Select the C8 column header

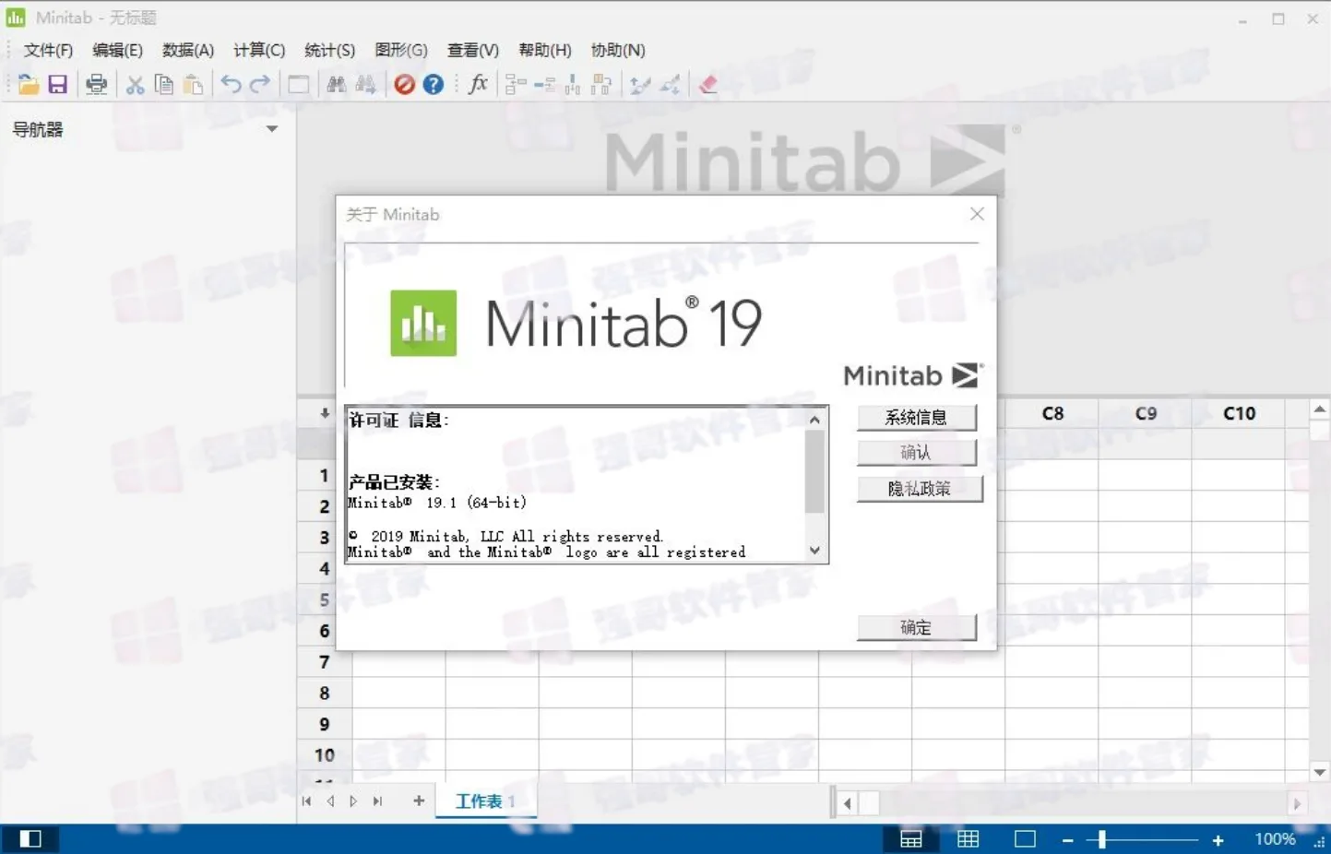(1052, 414)
